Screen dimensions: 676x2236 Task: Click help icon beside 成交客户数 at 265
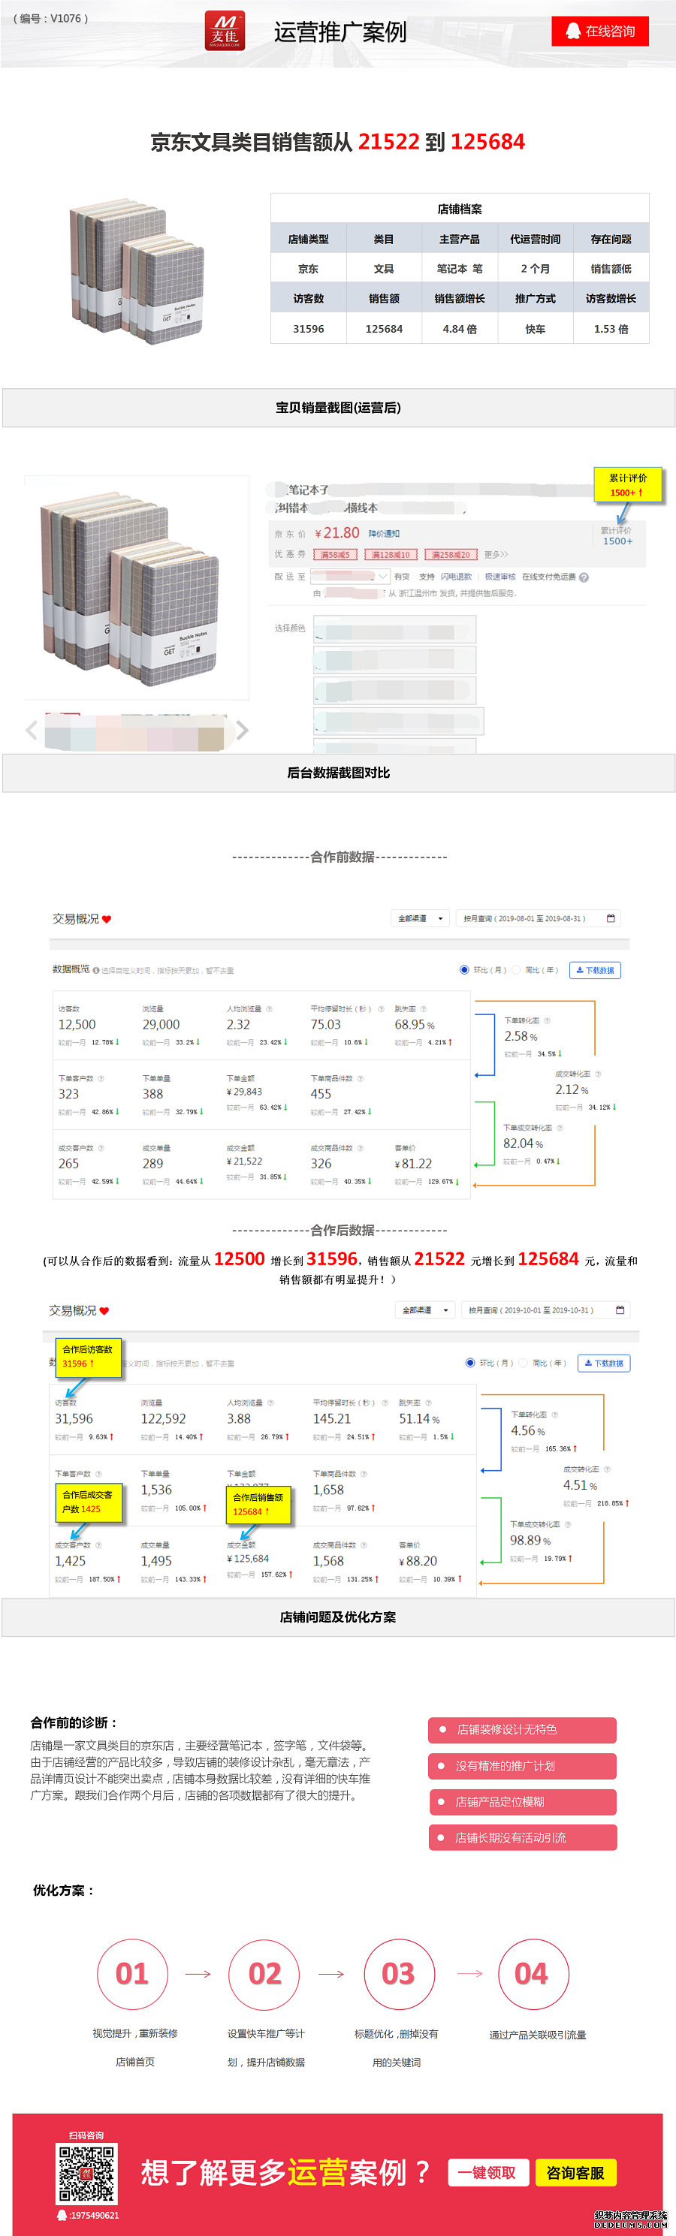tap(101, 1147)
